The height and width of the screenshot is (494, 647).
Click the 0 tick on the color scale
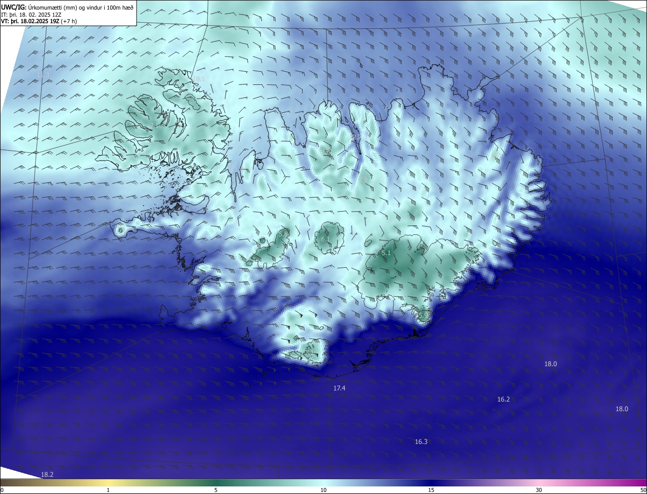click(x=2, y=490)
